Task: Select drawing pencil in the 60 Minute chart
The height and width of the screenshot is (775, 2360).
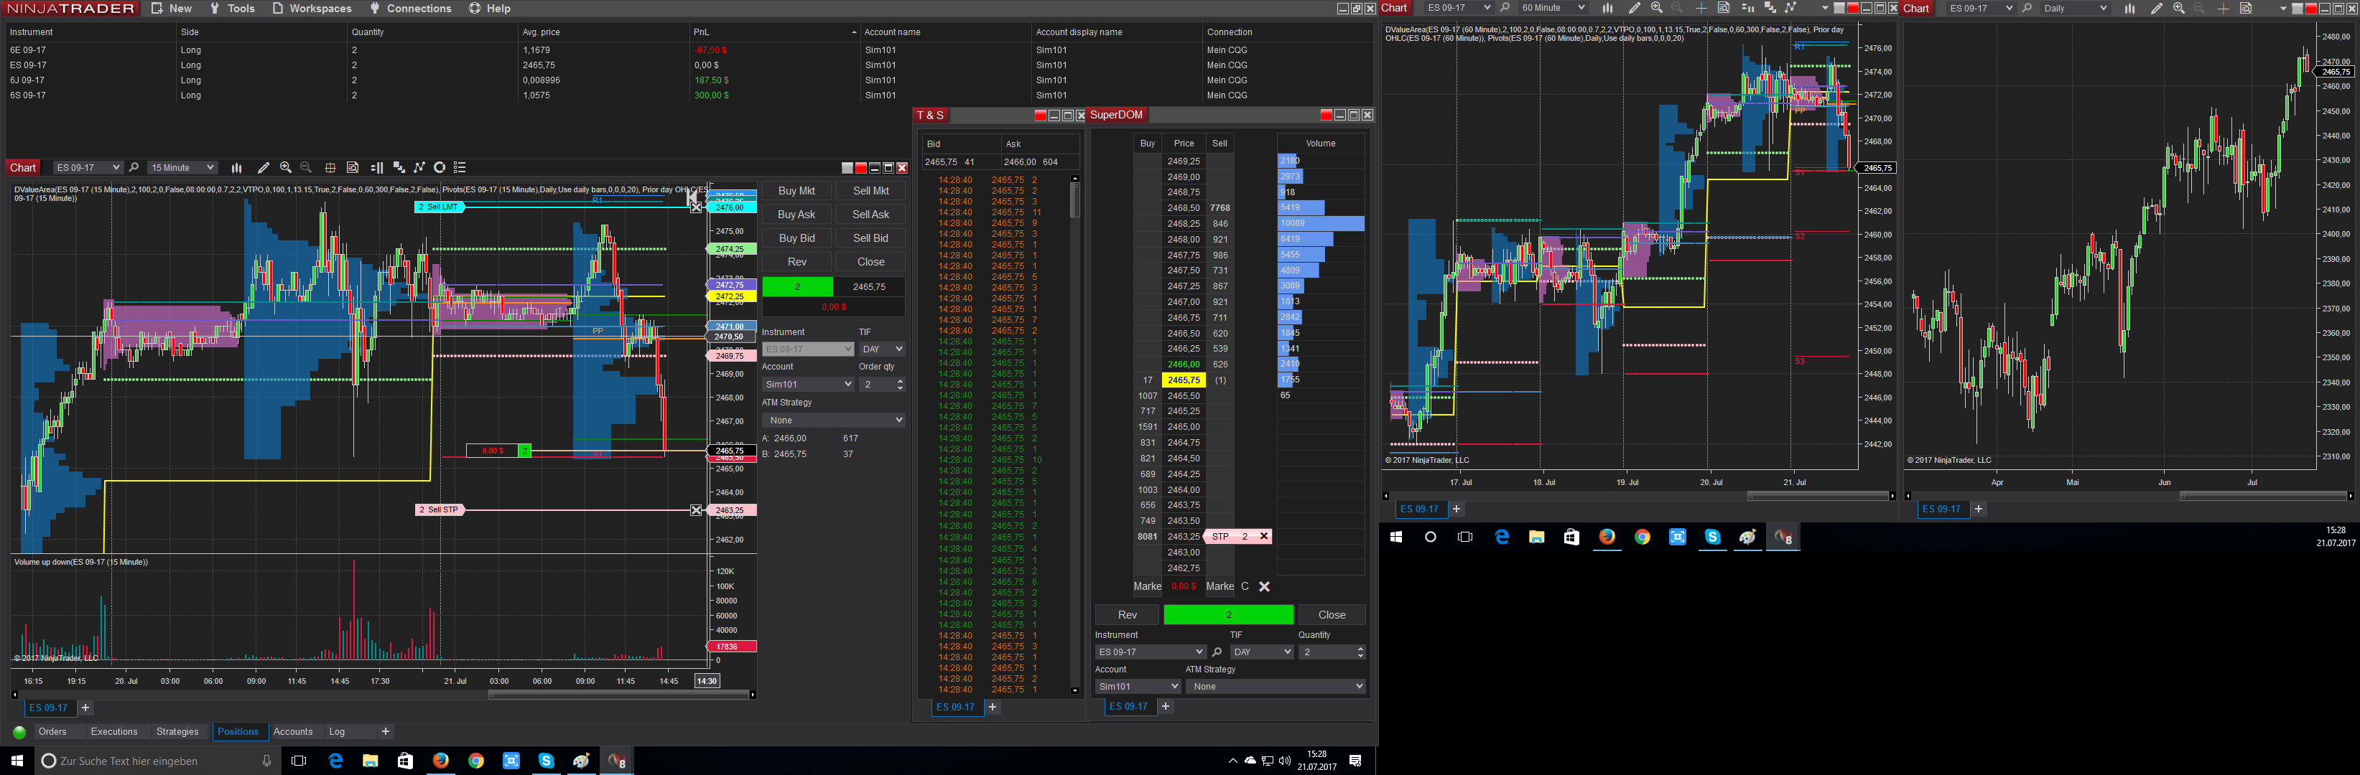Action: point(1635,8)
